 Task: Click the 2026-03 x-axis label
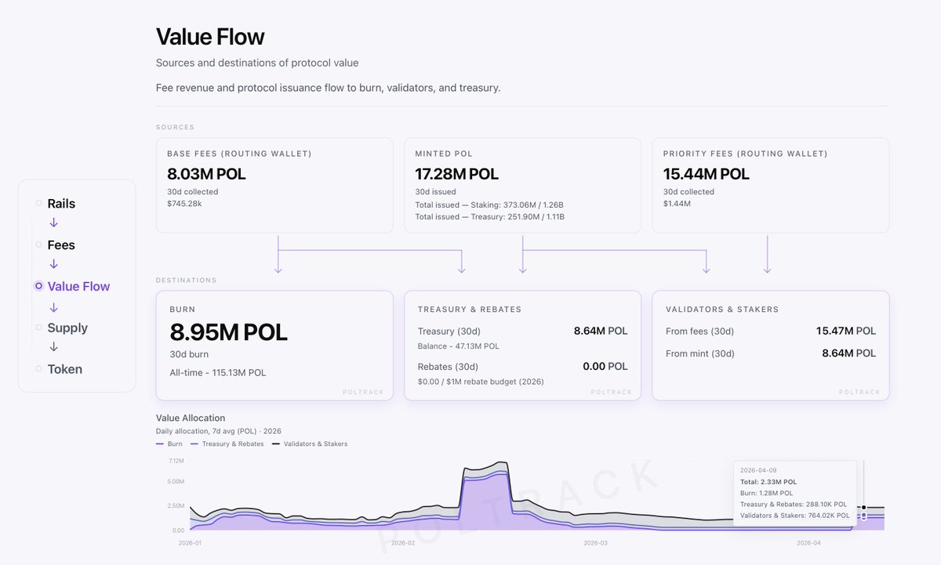[x=595, y=542]
